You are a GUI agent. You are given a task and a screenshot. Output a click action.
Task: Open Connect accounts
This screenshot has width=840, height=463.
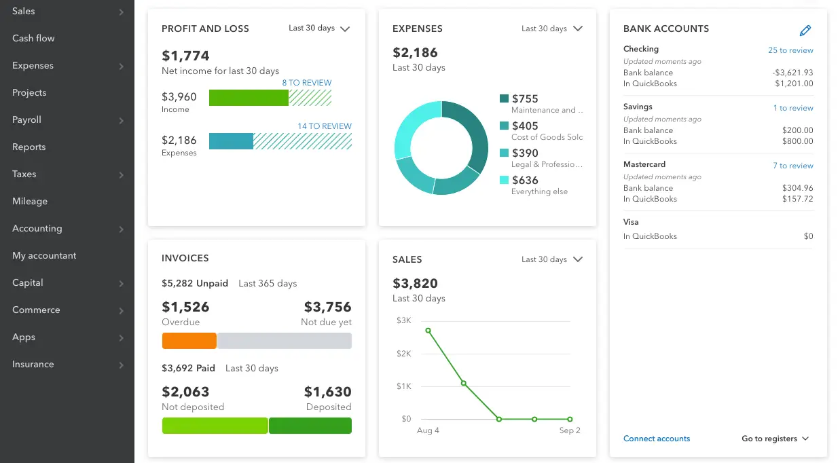tap(656, 439)
